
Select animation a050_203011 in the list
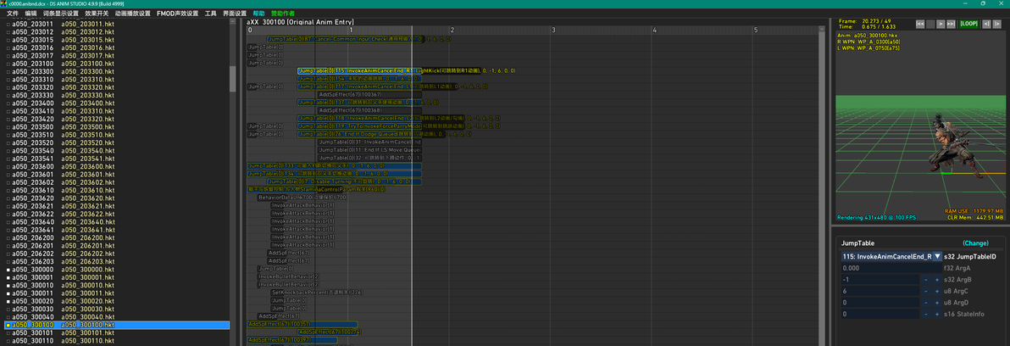[x=116, y=24]
